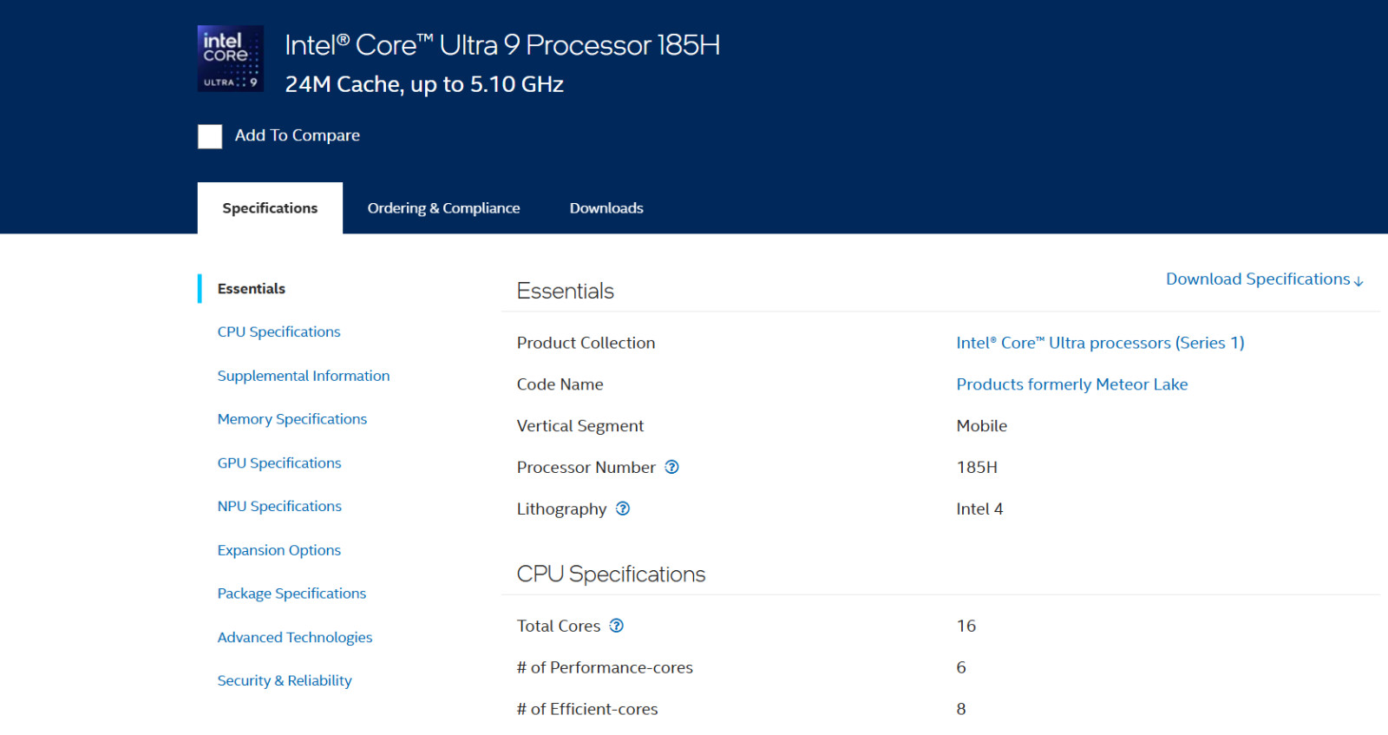Open Security & Reliability sidebar link
The height and width of the screenshot is (735, 1388).
pos(285,680)
